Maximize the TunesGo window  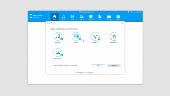(x=137, y=12)
